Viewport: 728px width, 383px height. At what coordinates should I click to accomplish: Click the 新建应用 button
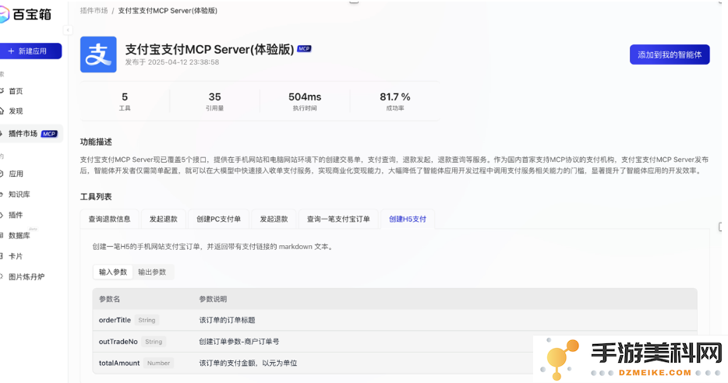30,51
